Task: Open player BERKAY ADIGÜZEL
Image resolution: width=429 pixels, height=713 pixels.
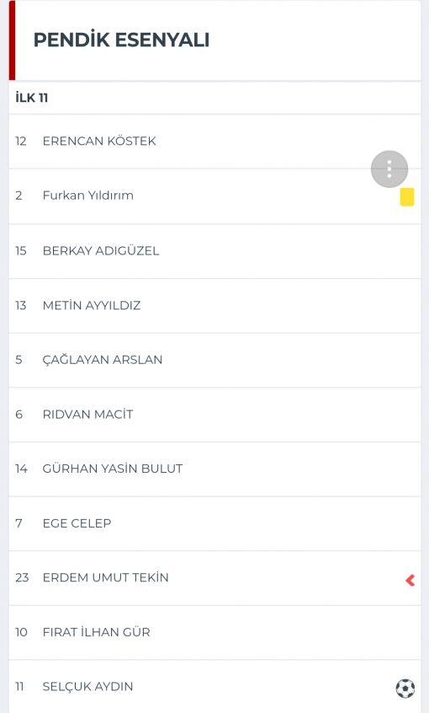Action: [214, 251]
